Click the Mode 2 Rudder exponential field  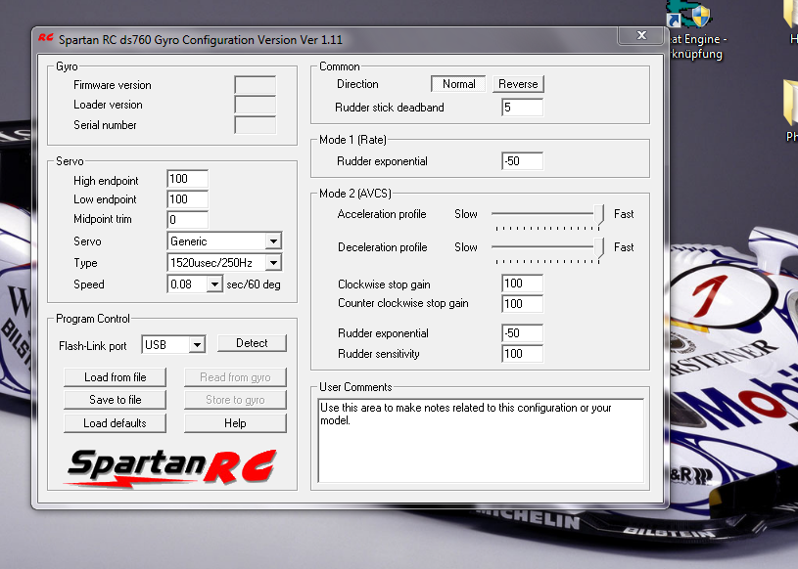pyautogui.click(x=522, y=333)
